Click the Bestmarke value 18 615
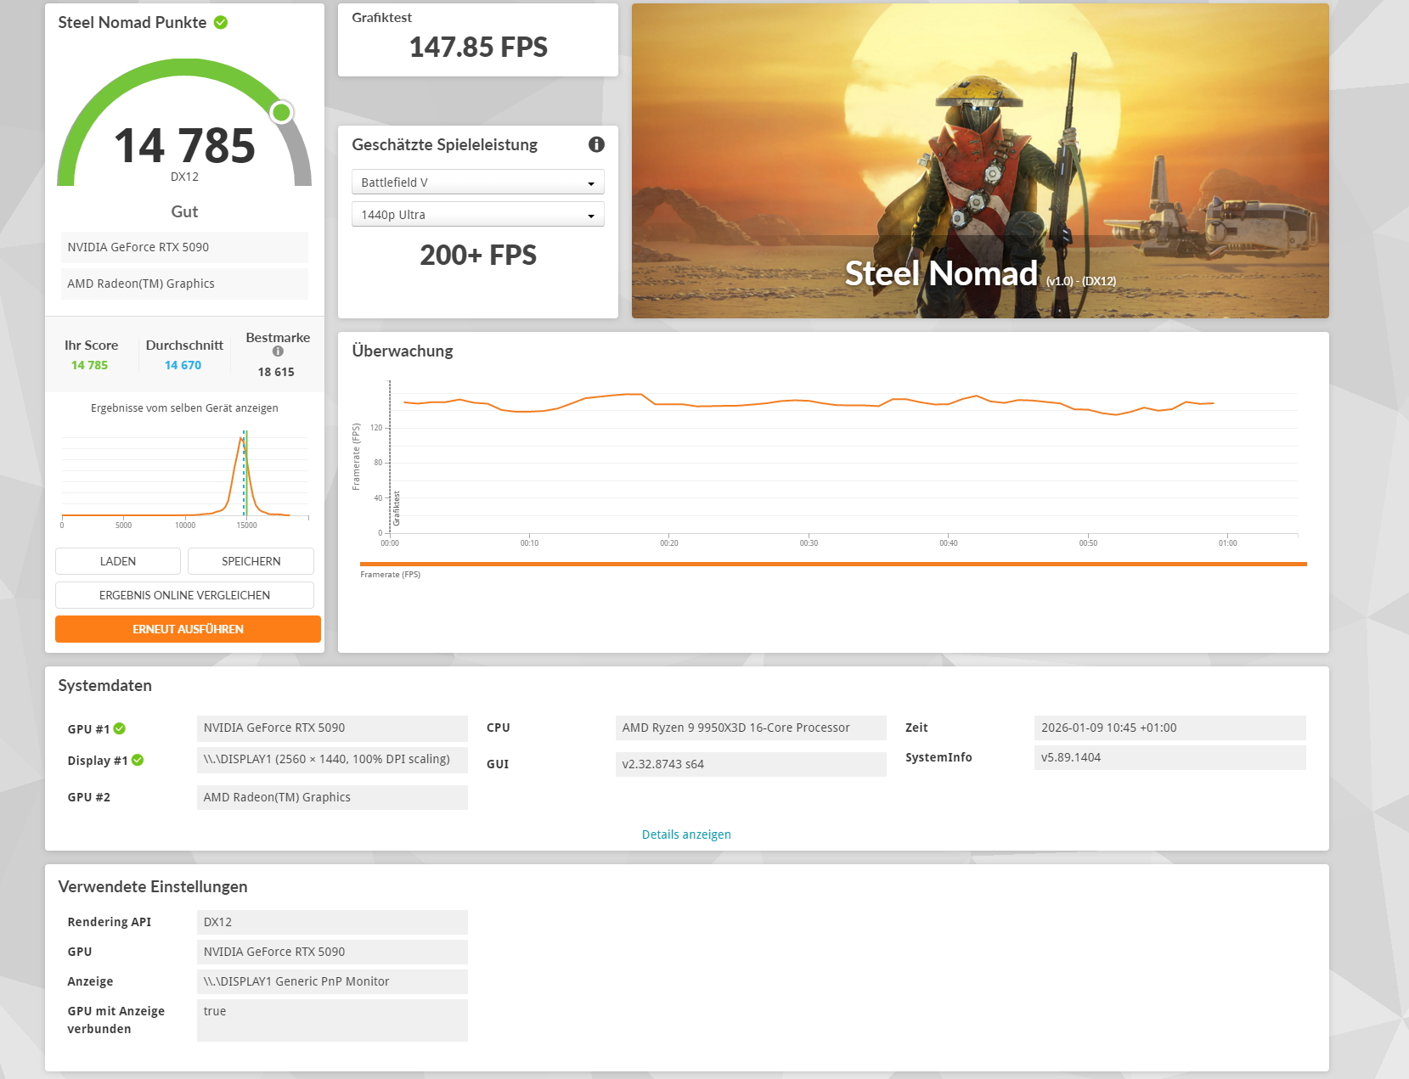 click(276, 372)
